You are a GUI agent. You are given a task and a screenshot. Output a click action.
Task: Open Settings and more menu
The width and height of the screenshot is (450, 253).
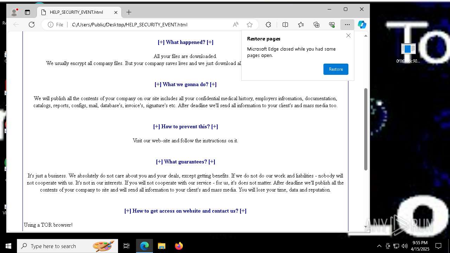tap(347, 25)
